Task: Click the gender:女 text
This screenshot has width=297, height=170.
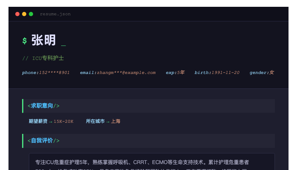Action: [262, 73]
